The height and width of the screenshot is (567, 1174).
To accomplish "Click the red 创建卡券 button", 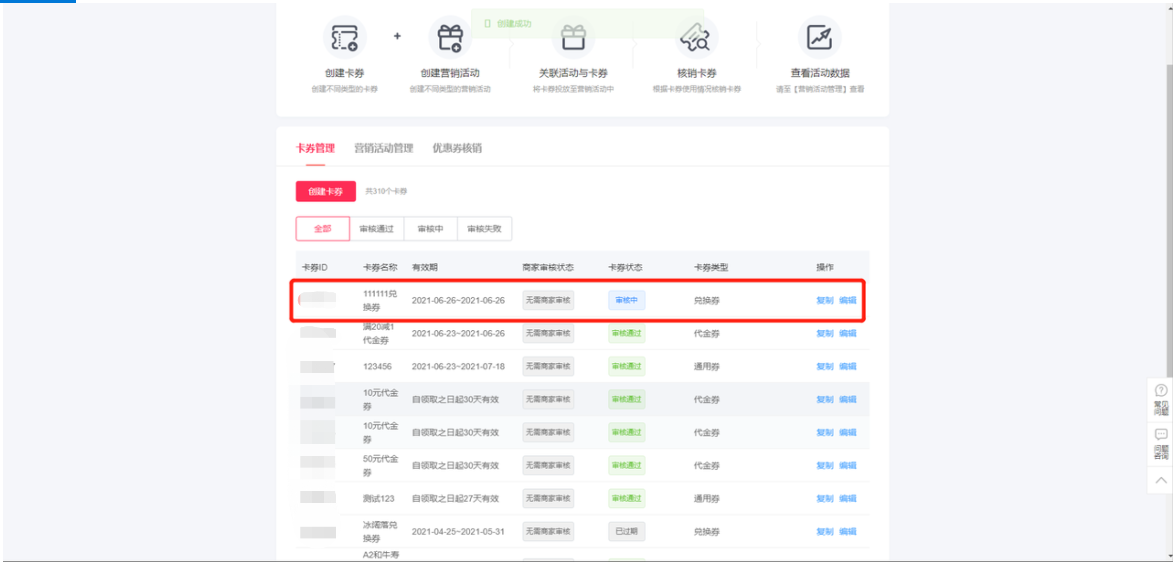I will pos(326,191).
